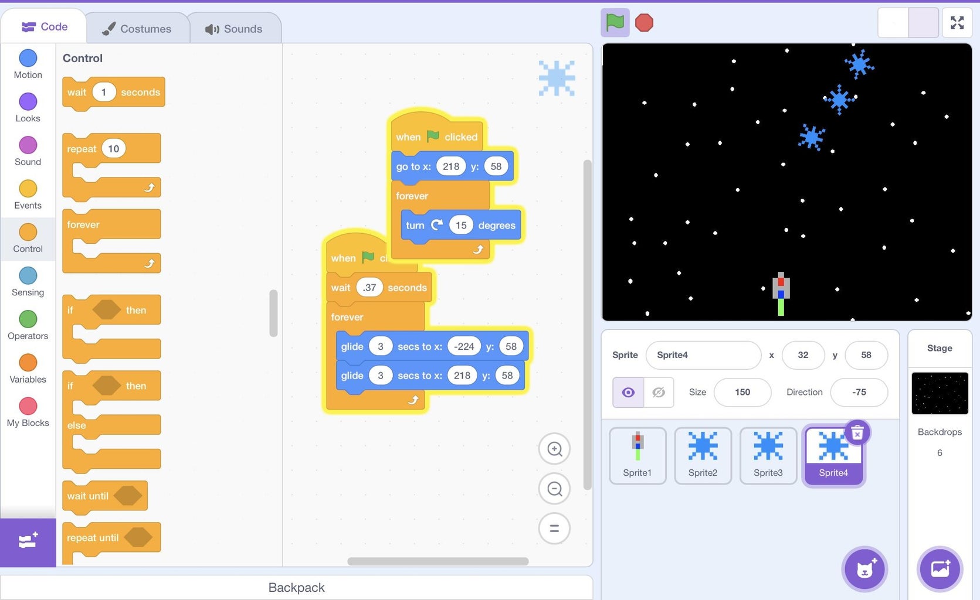Screen dimensions: 980x600
Task: Show Sprite4 with the eye toggle
Action: (x=628, y=392)
